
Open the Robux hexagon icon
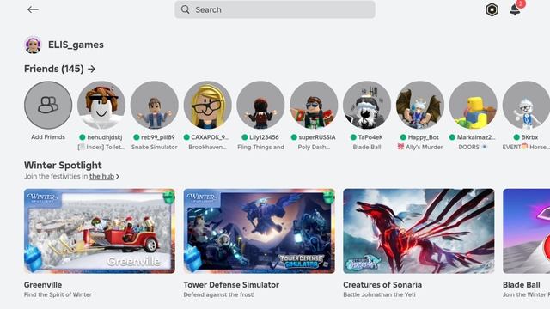pyautogui.click(x=492, y=9)
